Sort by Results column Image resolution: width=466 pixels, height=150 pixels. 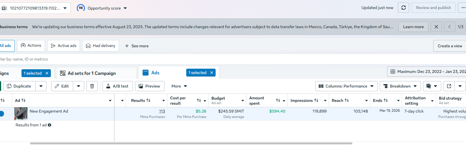[148, 100]
